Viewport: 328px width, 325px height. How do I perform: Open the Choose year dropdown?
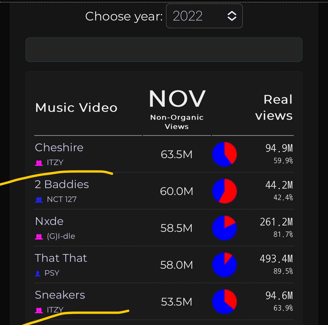coord(204,16)
